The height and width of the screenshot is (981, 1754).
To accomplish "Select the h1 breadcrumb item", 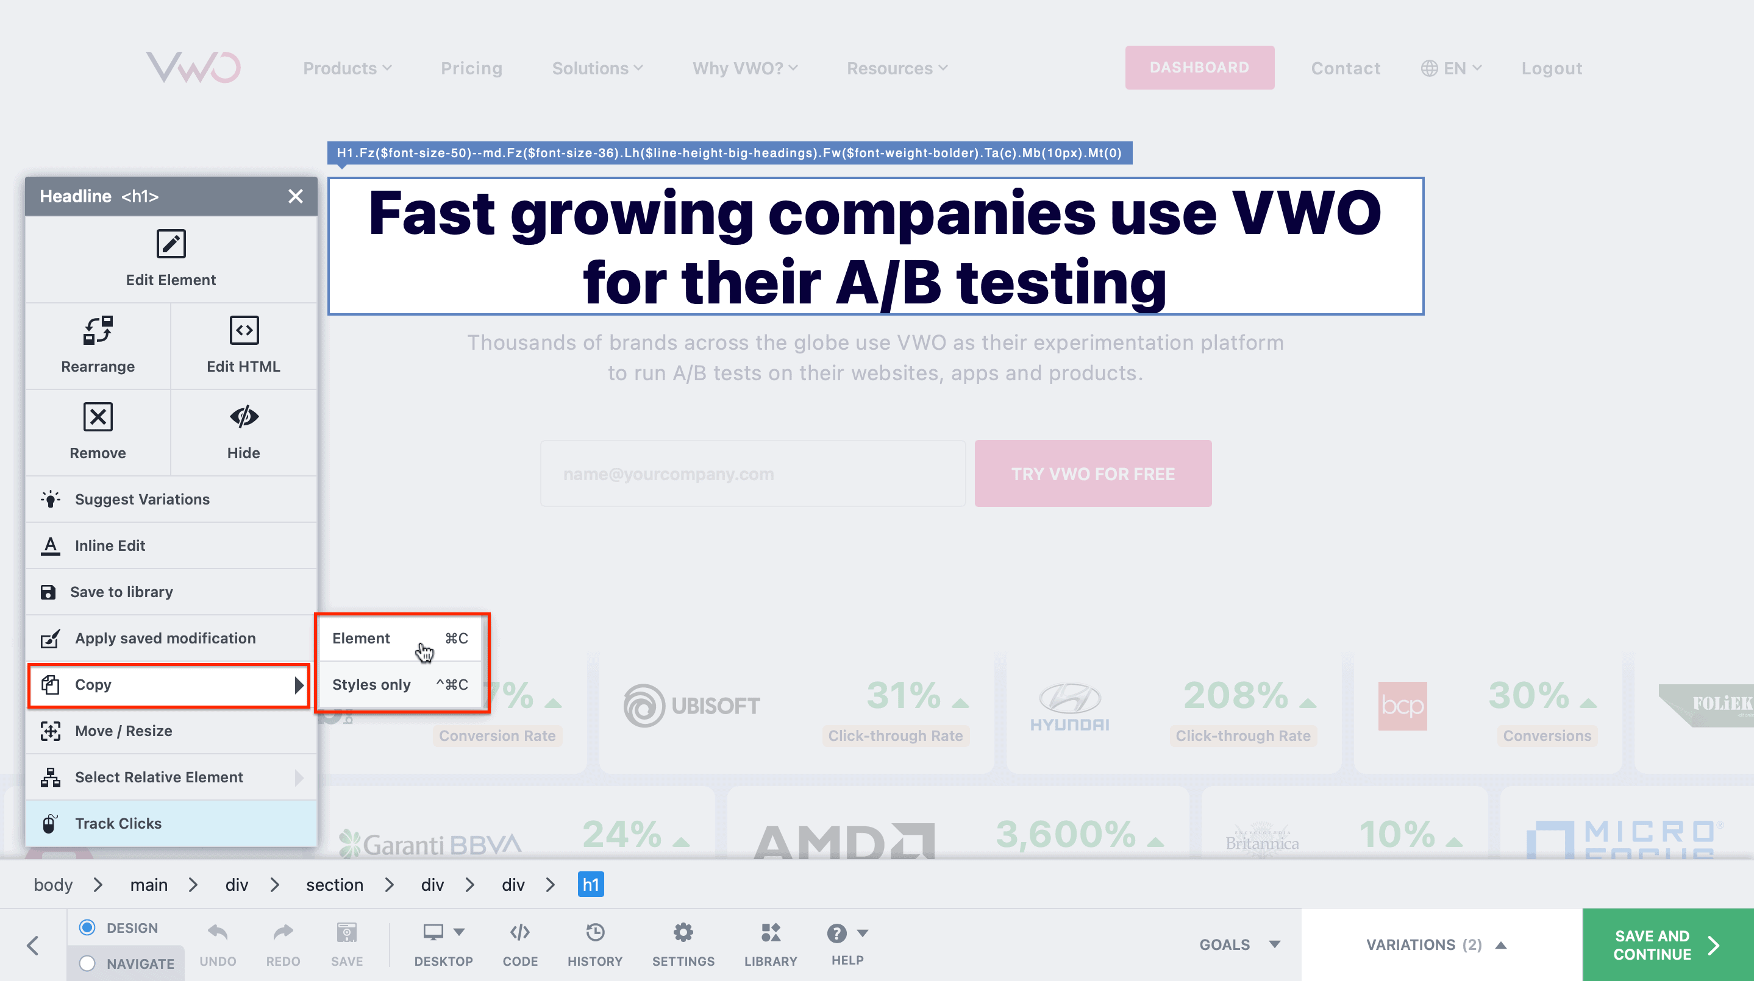I will pos(590,884).
